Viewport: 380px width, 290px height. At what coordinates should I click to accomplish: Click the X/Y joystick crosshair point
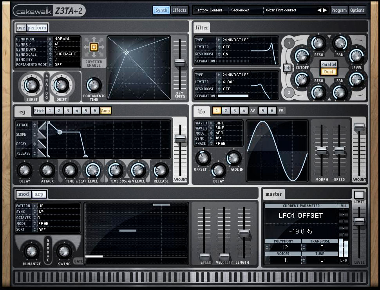[x=126, y=52]
